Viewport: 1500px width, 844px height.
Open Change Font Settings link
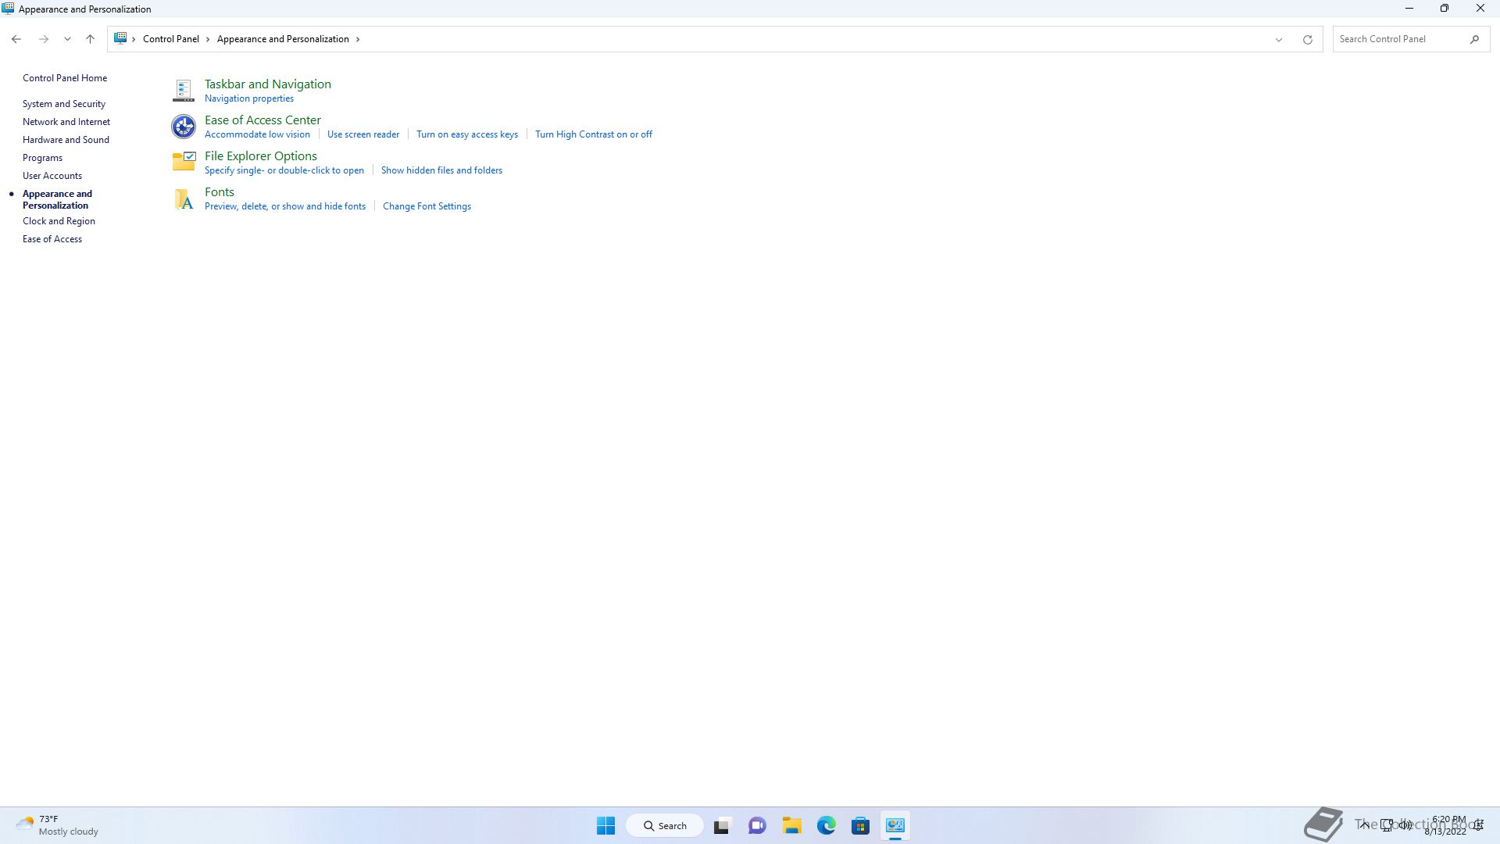(x=427, y=206)
